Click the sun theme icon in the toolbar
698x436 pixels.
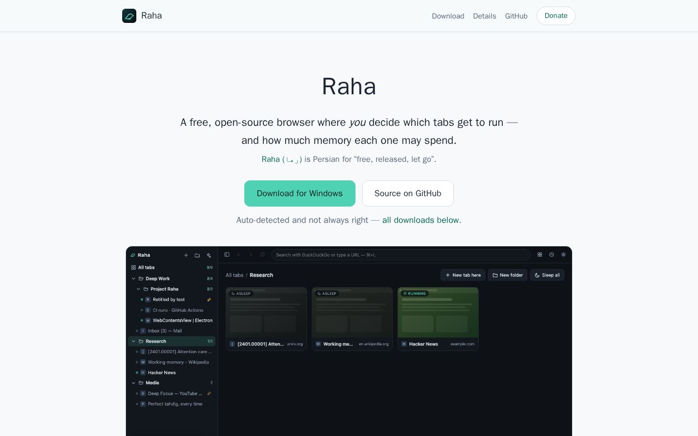pyautogui.click(x=563, y=255)
